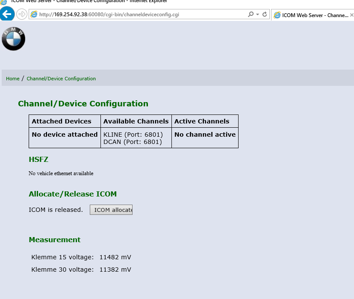Viewport: 354px width, 299px height.
Task: Click the 11482 mV value
Action: click(115, 257)
